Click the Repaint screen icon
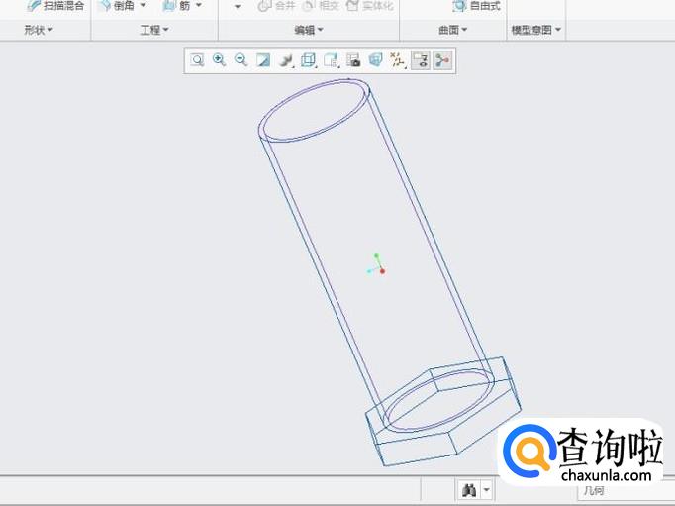The height and width of the screenshot is (506, 675). pos(263,60)
